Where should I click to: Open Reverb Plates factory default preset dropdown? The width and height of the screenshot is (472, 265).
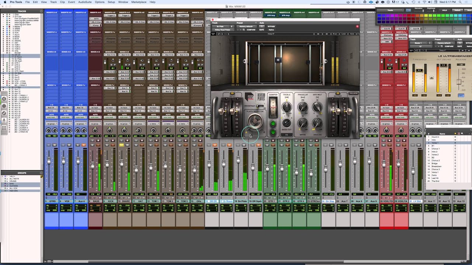click(x=247, y=26)
